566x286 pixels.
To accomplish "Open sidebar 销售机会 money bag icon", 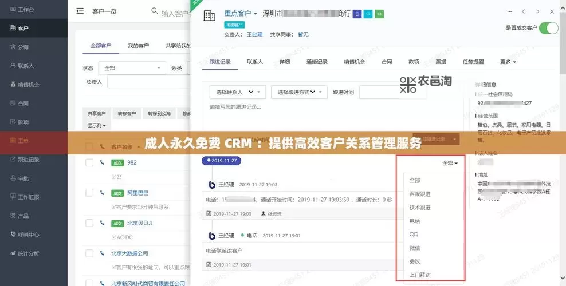I will tap(13, 84).
